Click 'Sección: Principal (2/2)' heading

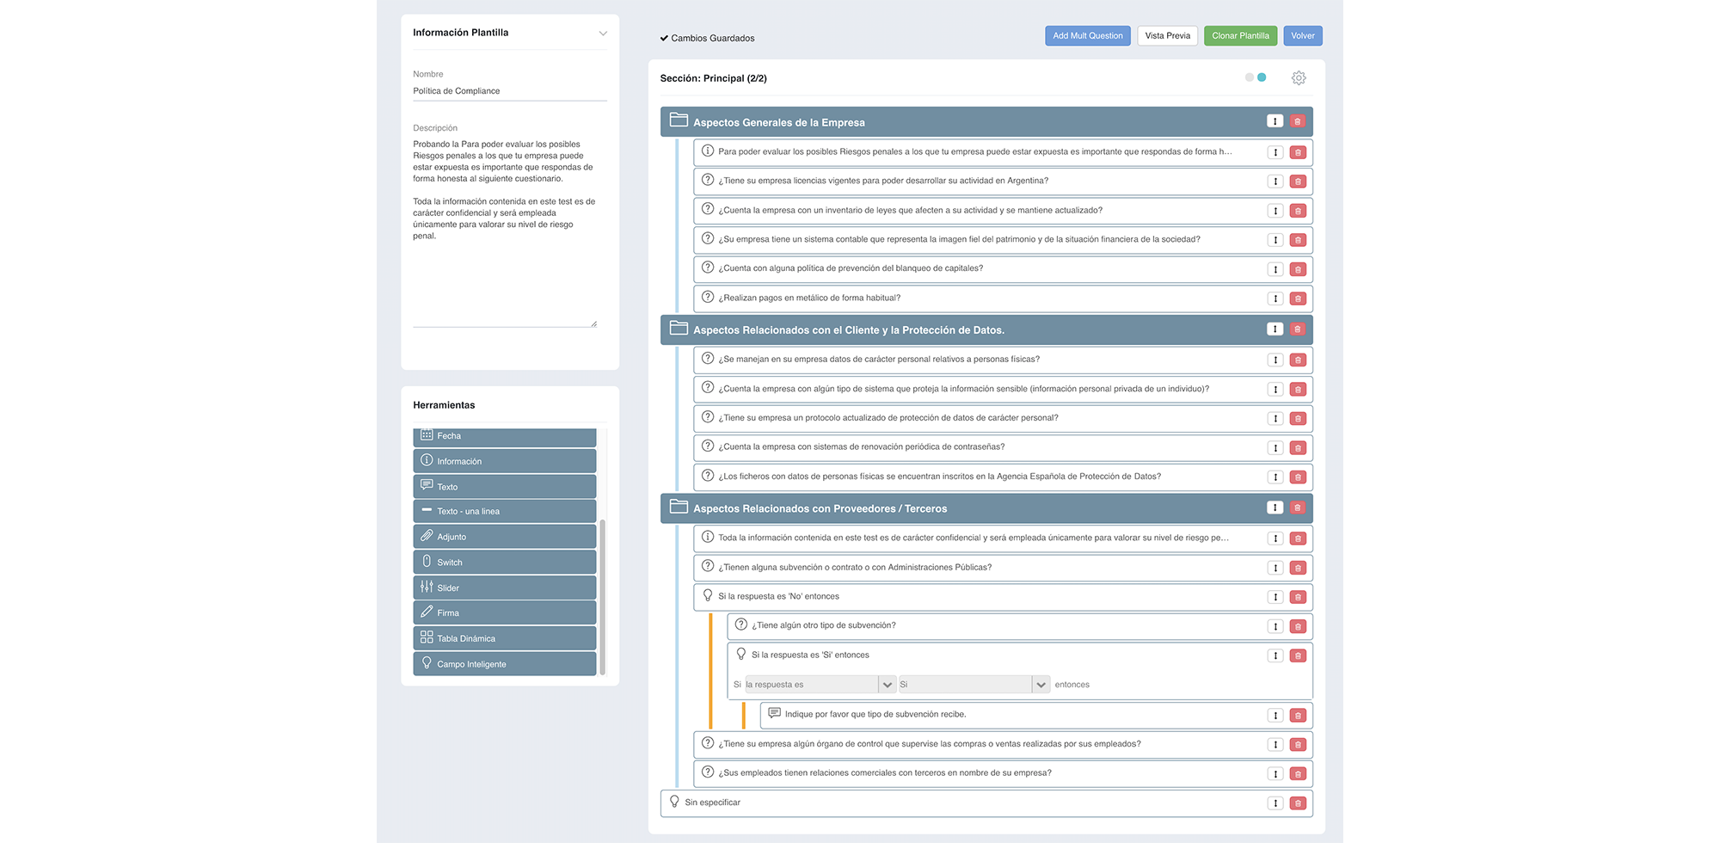pos(713,78)
